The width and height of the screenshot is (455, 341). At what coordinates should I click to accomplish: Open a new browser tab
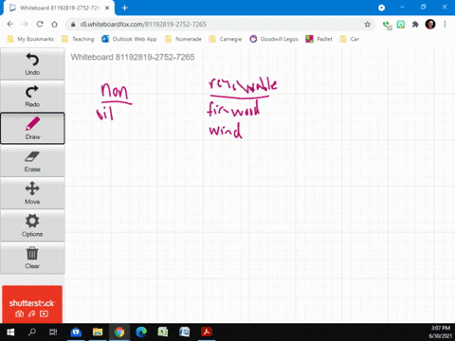pyautogui.click(x=125, y=8)
